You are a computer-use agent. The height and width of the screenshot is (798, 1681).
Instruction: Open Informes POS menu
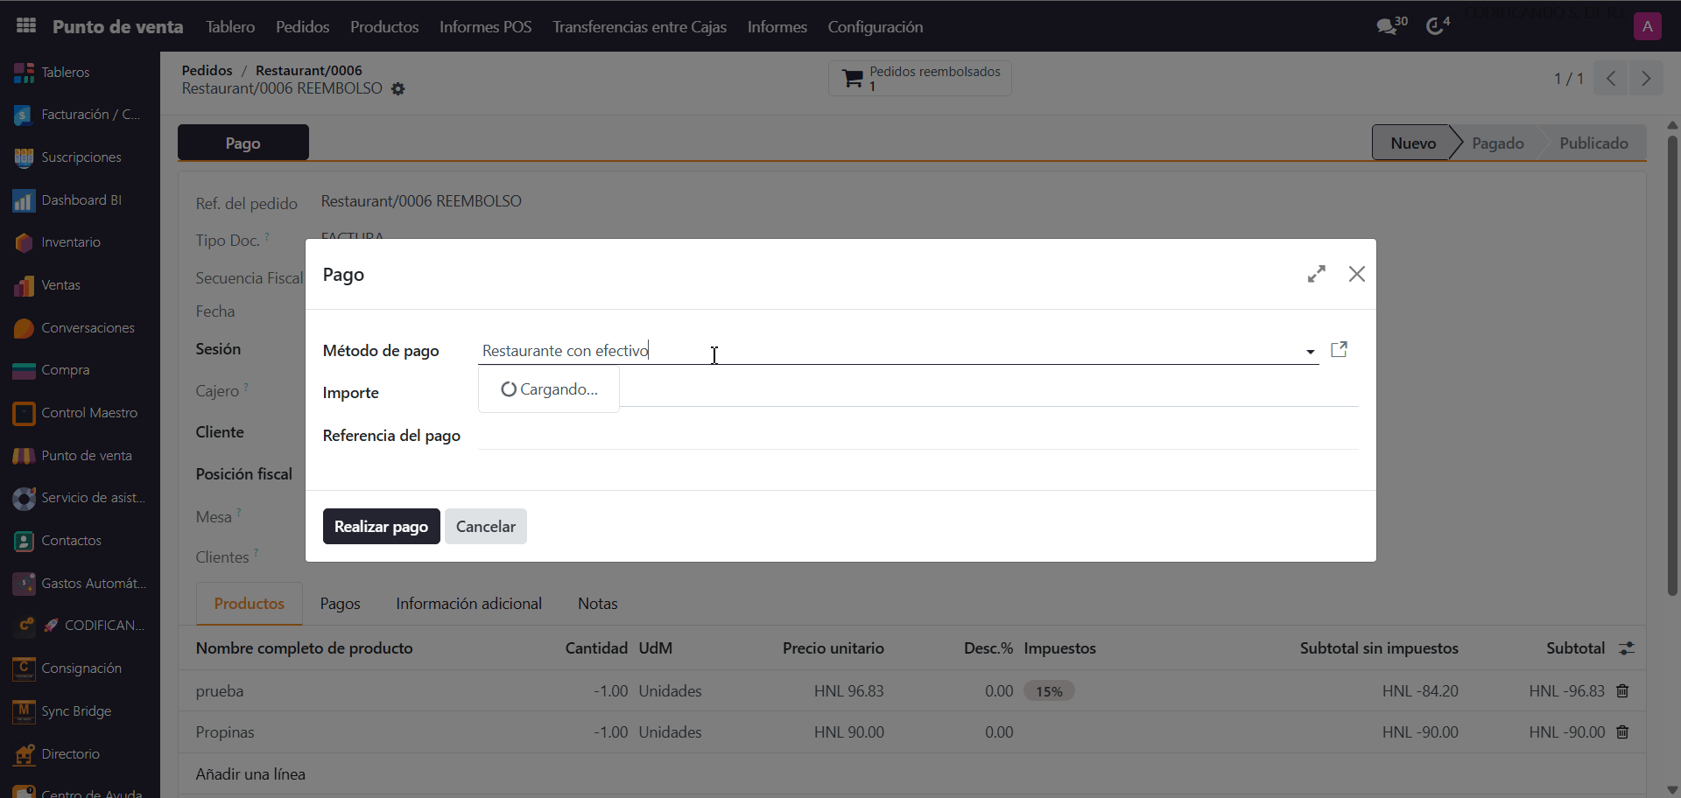[486, 27]
